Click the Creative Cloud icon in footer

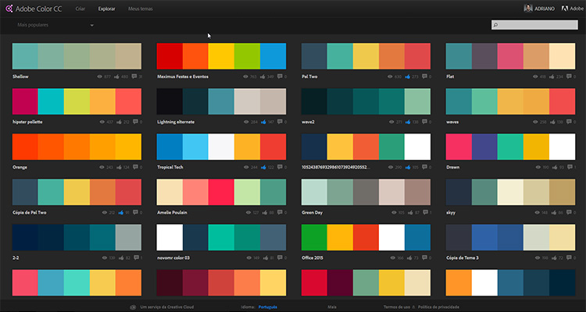(x=134, y=307)
